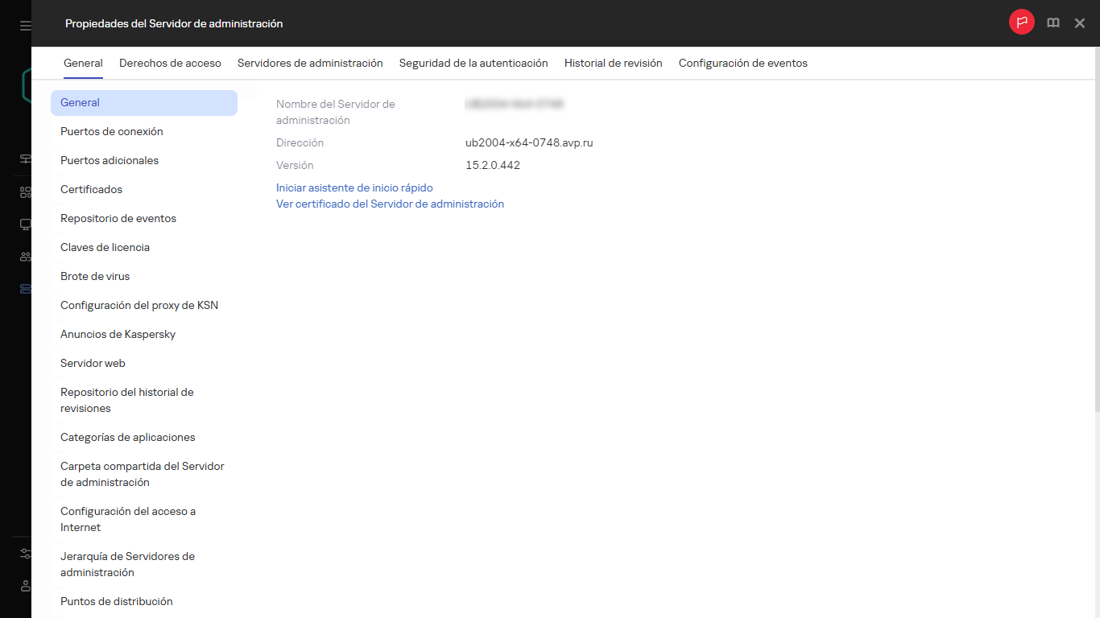The width and height of the screenshot is (1100, 618).
Task: Select the highlighted blue servers icon
Action: (23, 288)
